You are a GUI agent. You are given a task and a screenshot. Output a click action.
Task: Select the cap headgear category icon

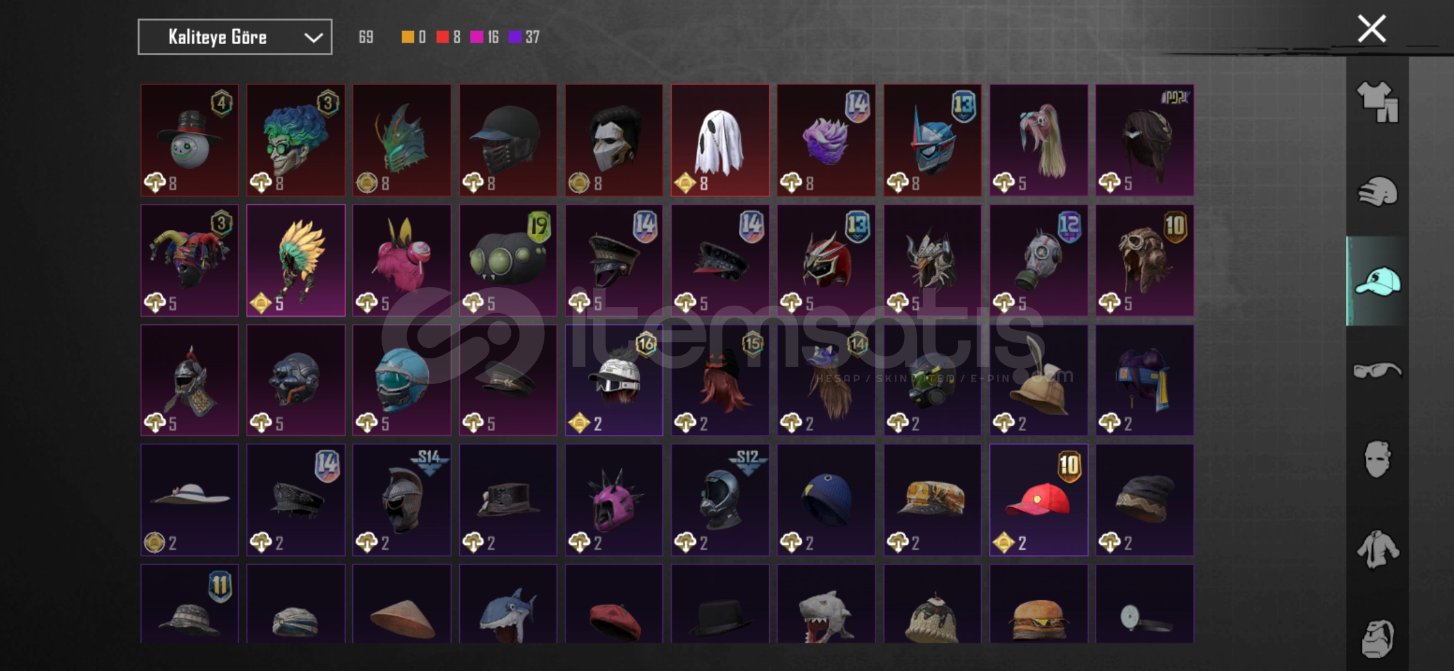[1377, 281]
